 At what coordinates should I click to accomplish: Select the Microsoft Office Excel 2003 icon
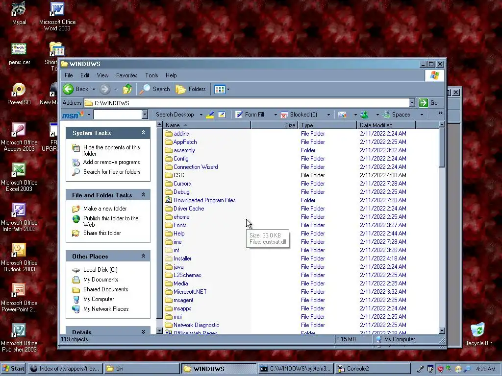coord(19,177)
